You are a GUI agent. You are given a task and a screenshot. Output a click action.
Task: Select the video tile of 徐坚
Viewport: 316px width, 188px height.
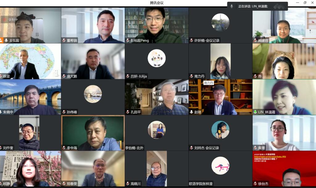[x=31, y=61]
